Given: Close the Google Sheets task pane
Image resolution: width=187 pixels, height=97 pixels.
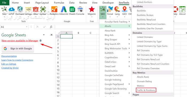Looking at the screenshot, I should coord(51,35).
